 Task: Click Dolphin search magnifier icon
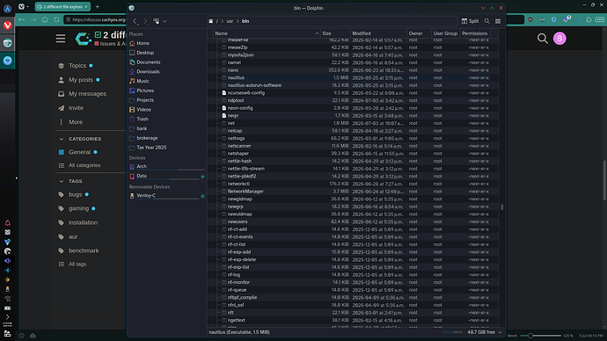pos(487,21)
